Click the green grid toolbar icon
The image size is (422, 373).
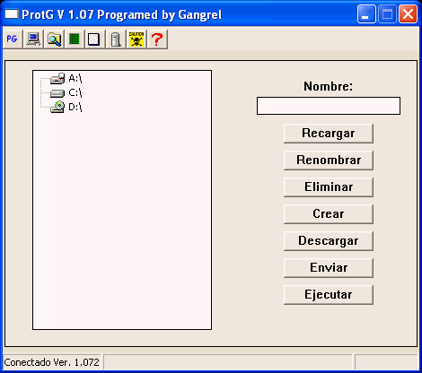[x=75, y=39]
